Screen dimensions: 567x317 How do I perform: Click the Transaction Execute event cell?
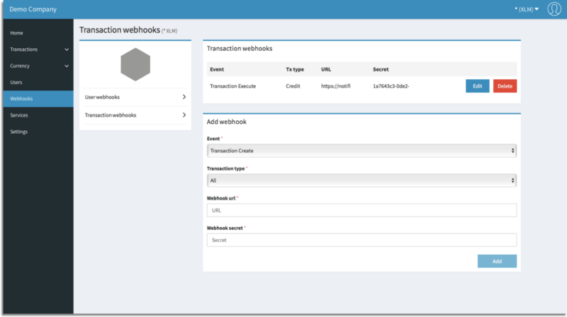(x=233, y=86)
